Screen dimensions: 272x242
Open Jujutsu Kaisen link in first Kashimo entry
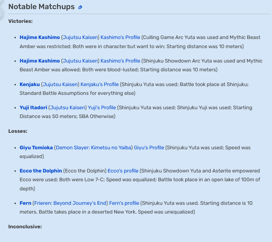tap(80, 37)
